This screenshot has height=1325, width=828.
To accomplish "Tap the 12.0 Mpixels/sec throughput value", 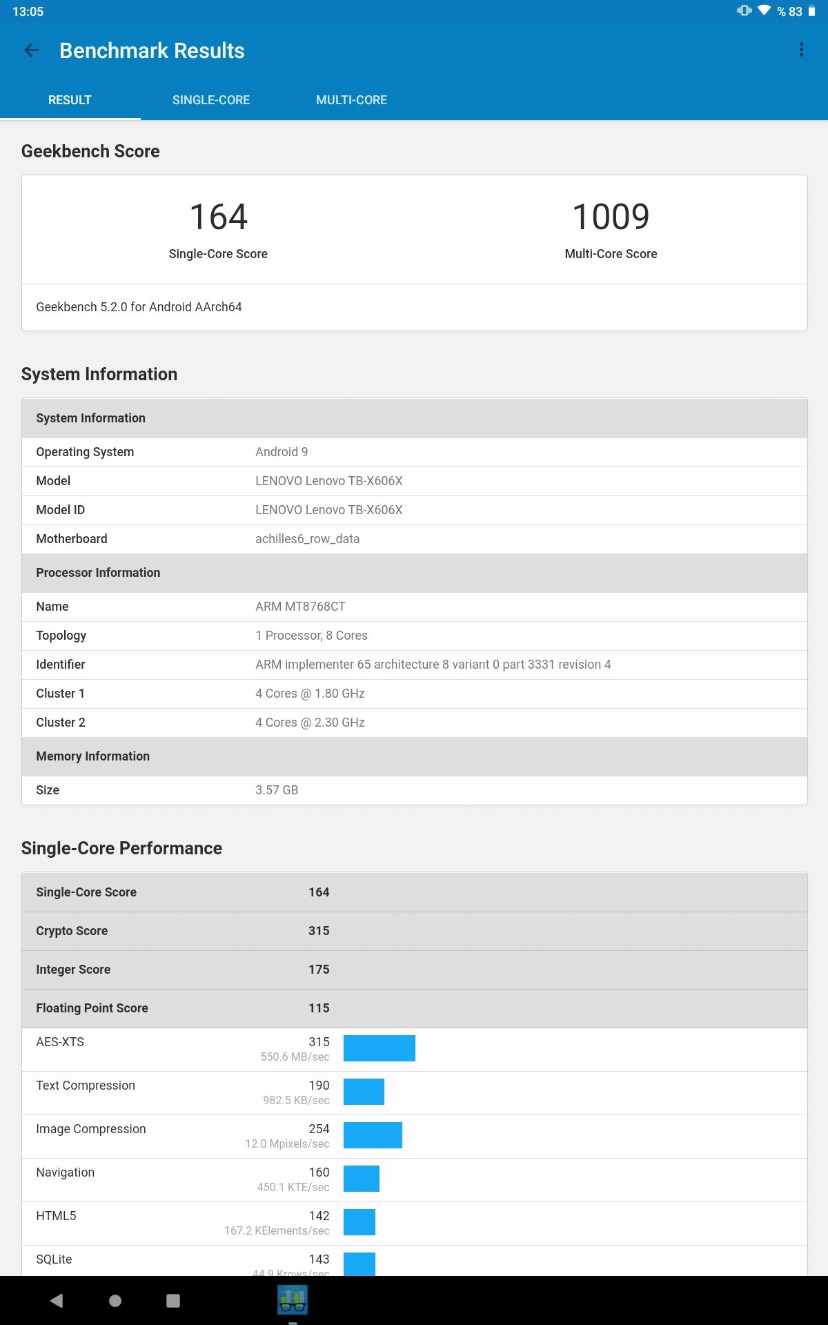I will [287, 1144].
